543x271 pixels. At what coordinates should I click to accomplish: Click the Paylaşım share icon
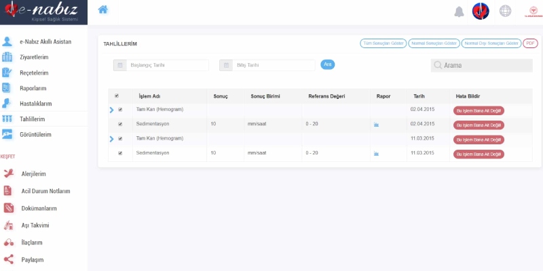9,259
